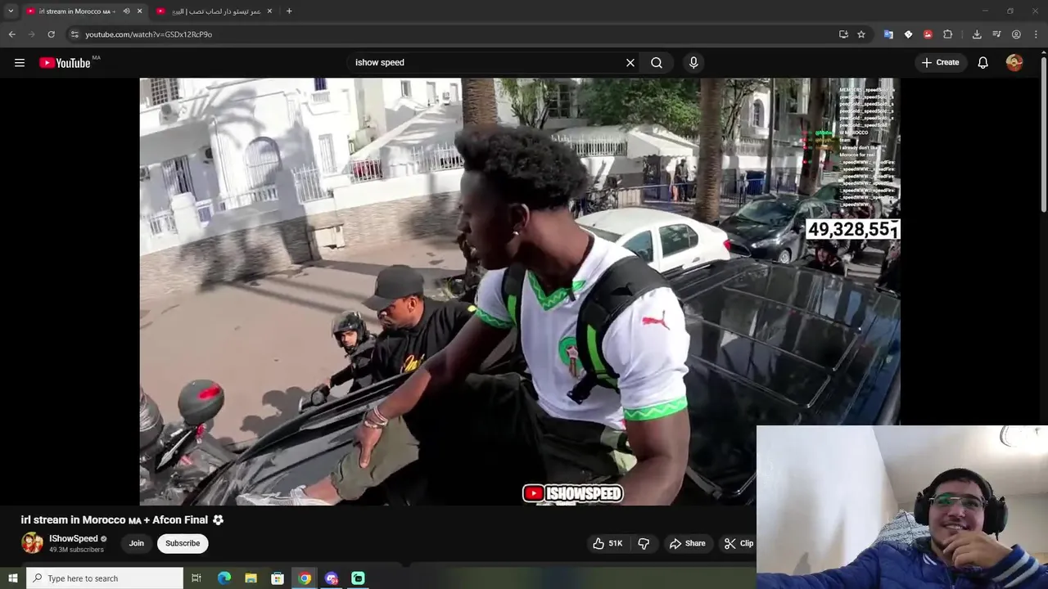
Task: Go to the YouTube home logo
Action: click(x=65, y=62)
